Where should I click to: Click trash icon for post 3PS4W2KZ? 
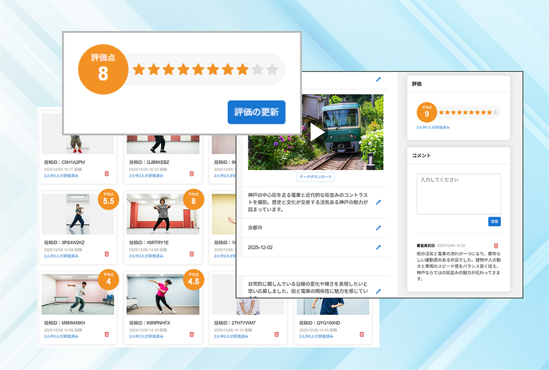(107, 254)
